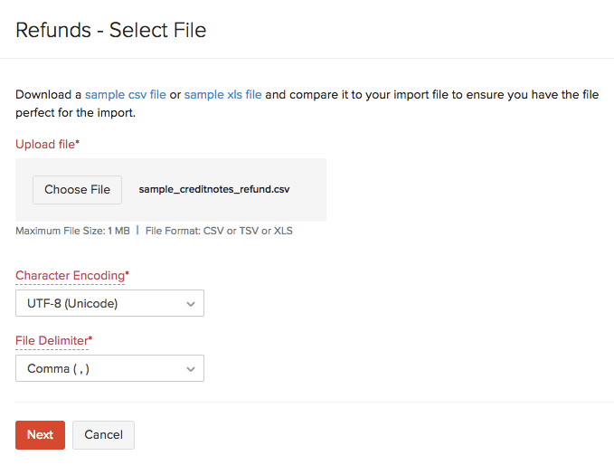Click the chevron arrow in the UTF-8 dropdown
The width and height of the screenshot is (614, 465).
tap(191, 304)
